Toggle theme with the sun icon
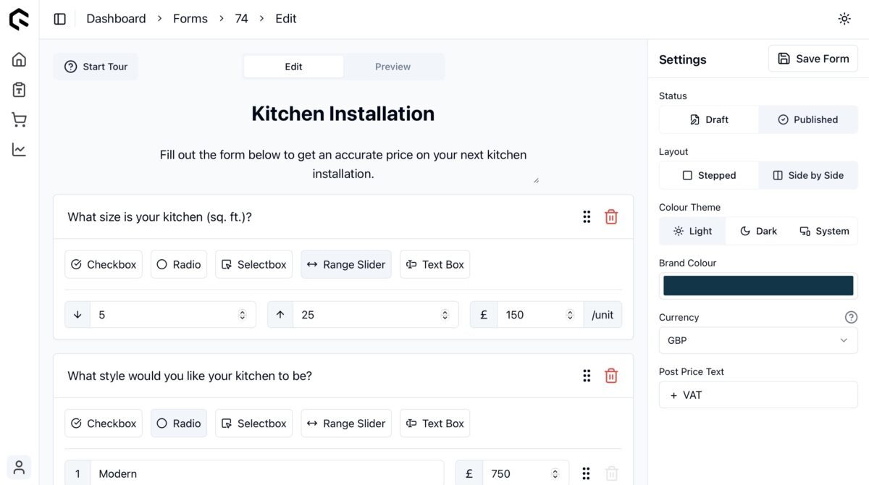This screenshot has width=869, height=485. coord(844,19)
